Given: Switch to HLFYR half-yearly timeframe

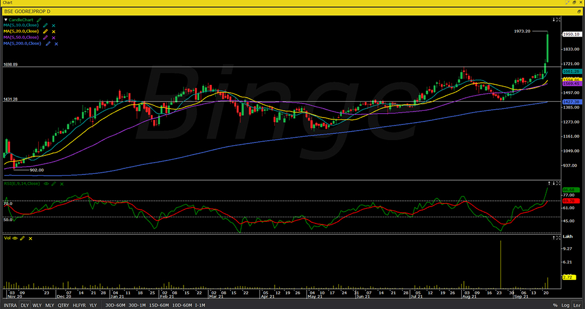Looking at the screenshot, I should [x=79, y=305].
